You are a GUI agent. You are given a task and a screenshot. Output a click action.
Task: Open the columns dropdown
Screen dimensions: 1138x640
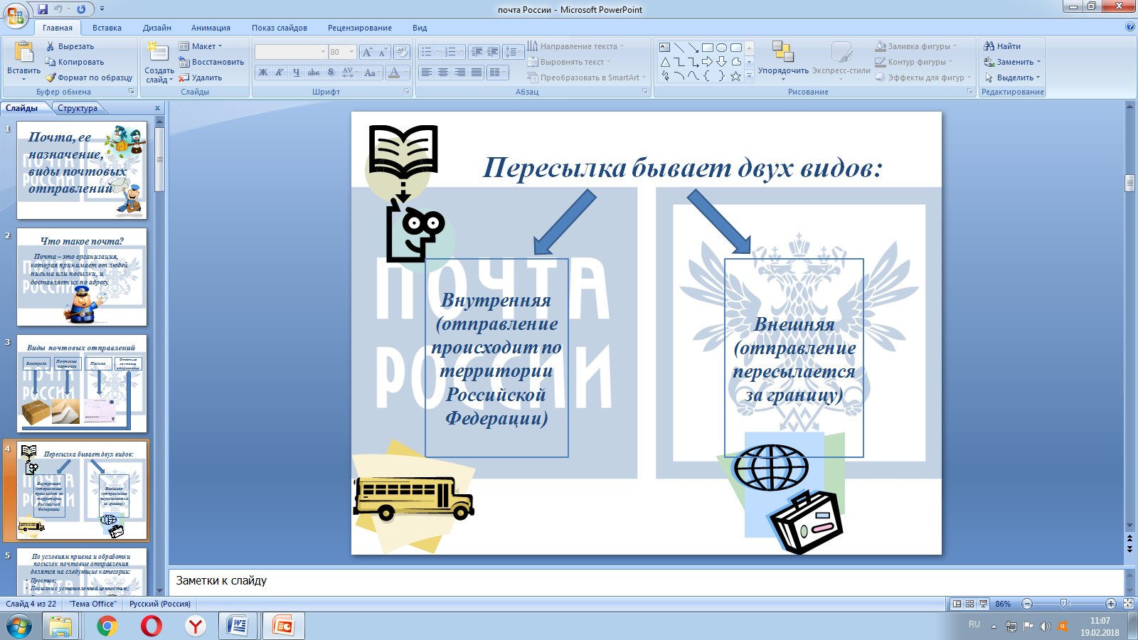tap(497, 73)
